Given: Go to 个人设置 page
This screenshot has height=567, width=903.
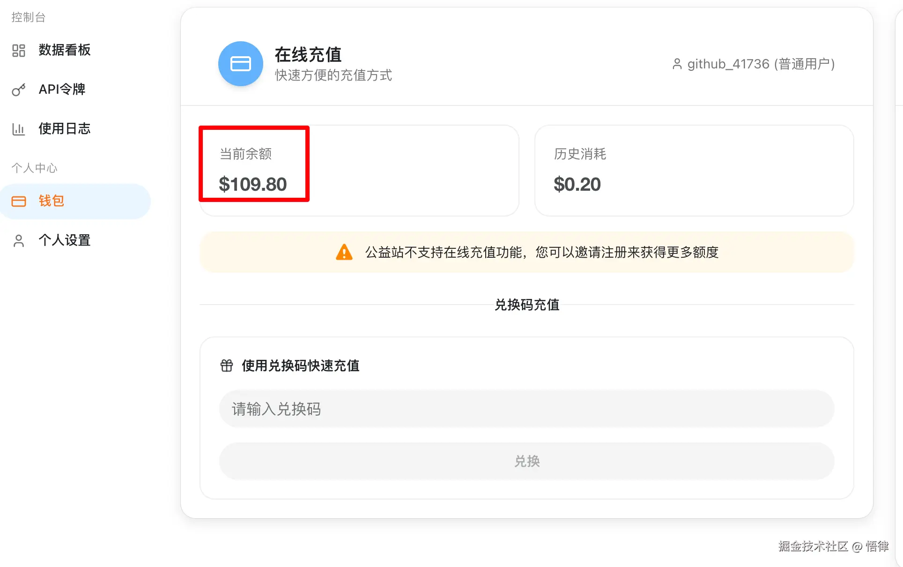Looking at the screenshot, I should 65,240.
